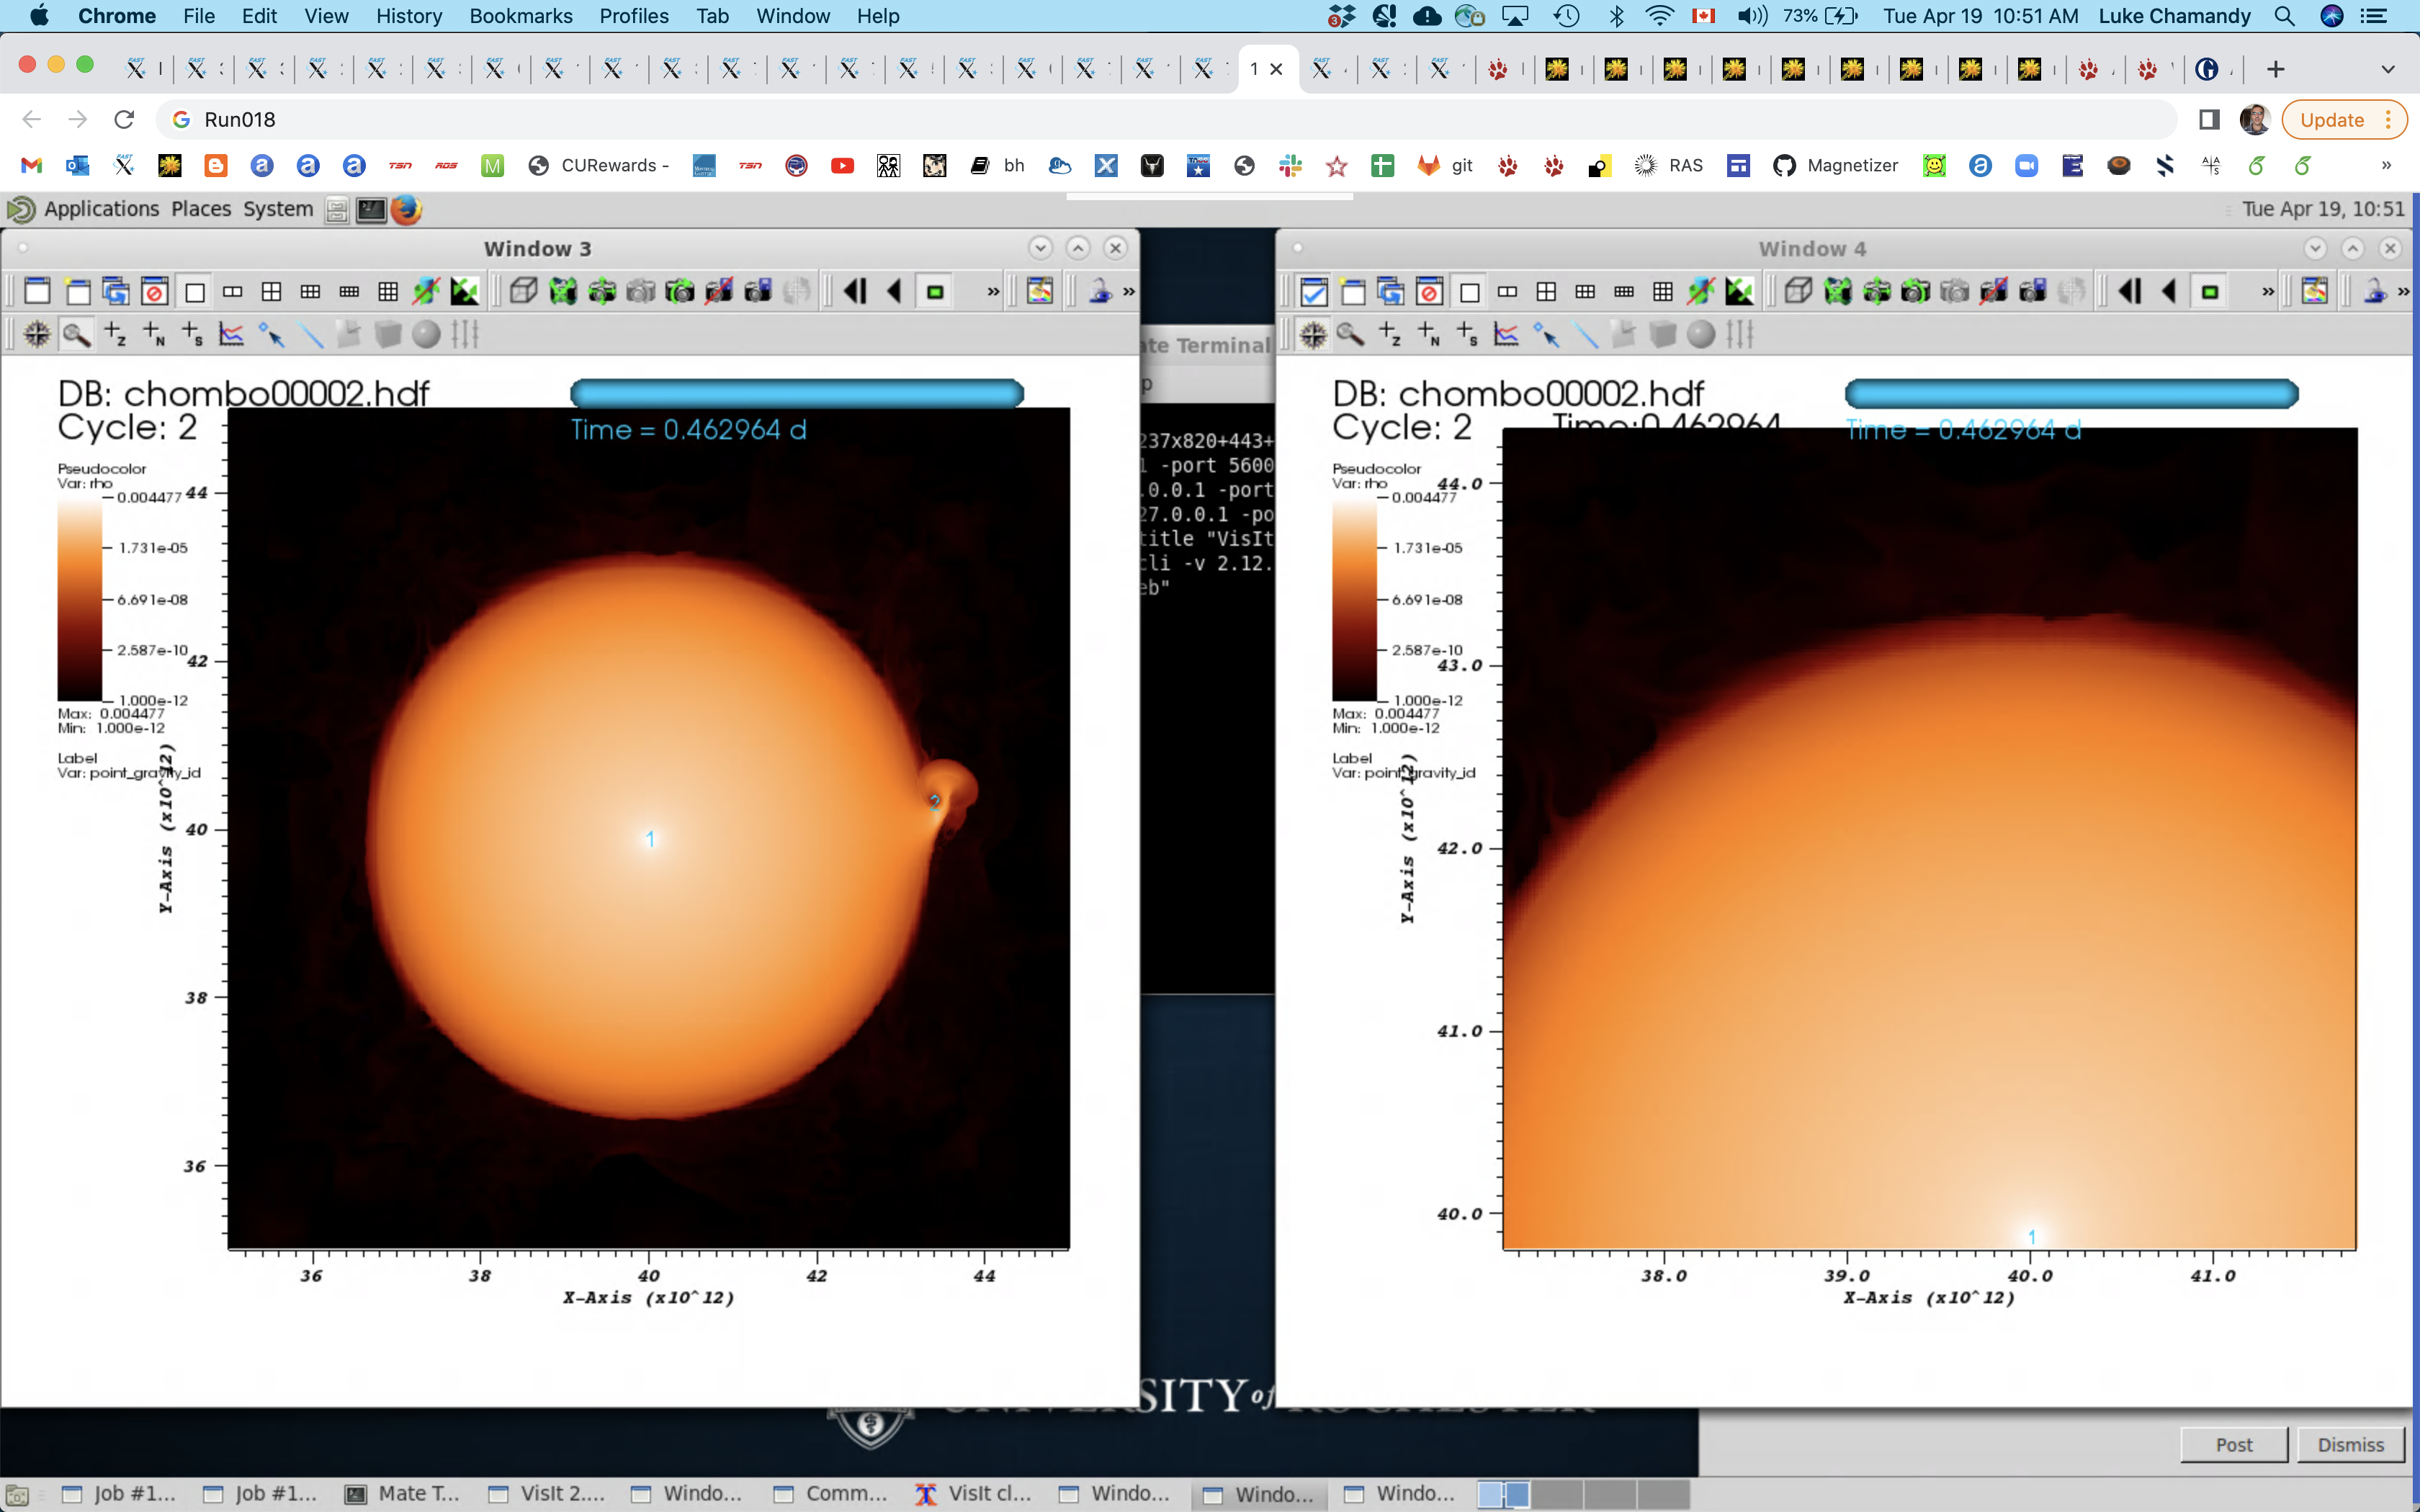
Task: Open GNOME Applications menu
Action: pyautogui.click(x=101, y=209)
